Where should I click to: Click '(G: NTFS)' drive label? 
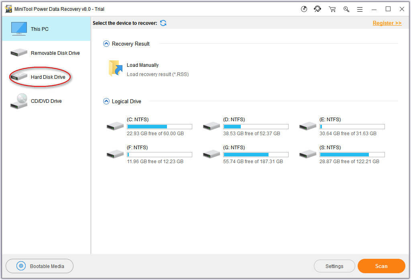point(234,147)
